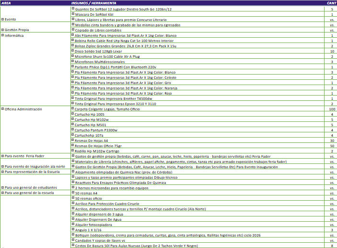Select the Carpeta Colgante Legajo quantity cell 100
This screenshot has width=337, height=248.
pyautogui.click(x=332, y=109)
